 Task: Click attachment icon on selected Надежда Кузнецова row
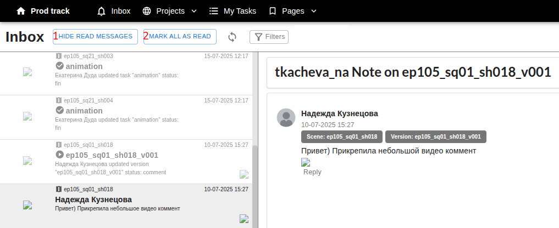(x=244, y=219)
